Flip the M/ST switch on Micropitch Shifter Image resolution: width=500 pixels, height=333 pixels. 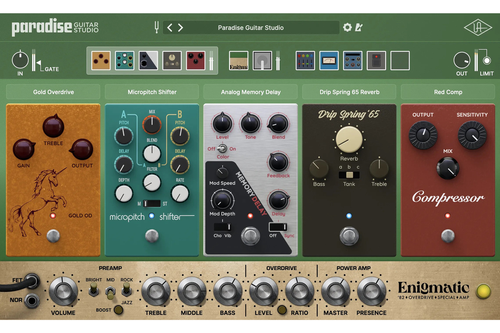(x=152, y=203)
